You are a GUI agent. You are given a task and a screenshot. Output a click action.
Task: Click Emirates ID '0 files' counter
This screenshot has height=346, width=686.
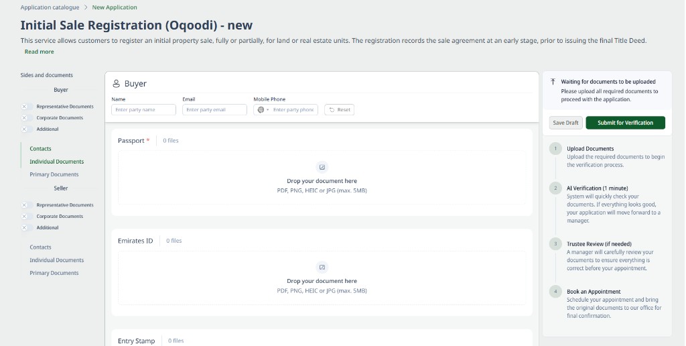coord(174,241)
